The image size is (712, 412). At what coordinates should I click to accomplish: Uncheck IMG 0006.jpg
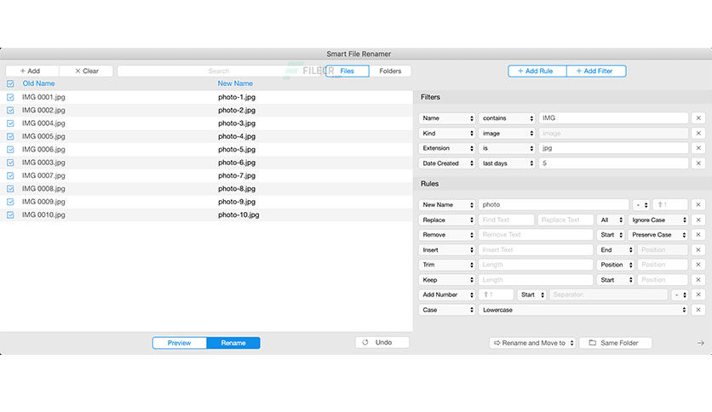point(10,150)
